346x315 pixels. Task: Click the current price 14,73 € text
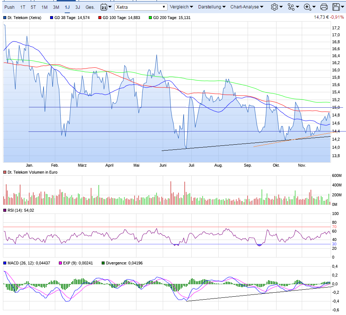pyautogui.click(x=321, y=17)
